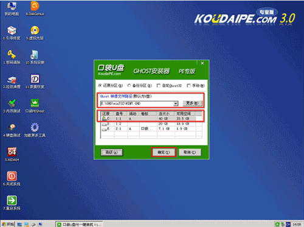The width and height of the screenshot is (304, 227).
Task: Open the 口袋PEGhost green icon
Action: 35,103
